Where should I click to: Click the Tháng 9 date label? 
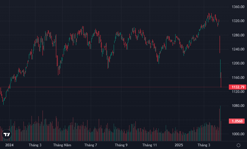[121, 145]
